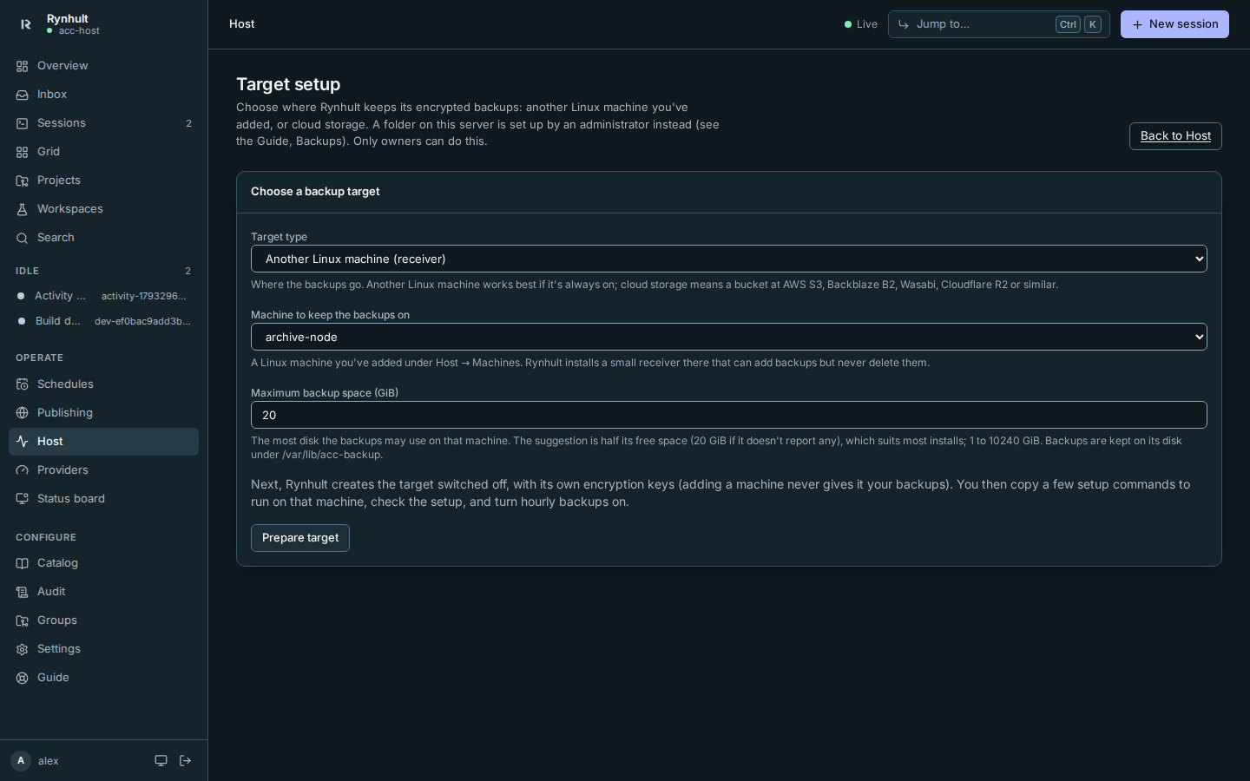Click the Workspaces flask icon
This screenshot has width=1250, height=781.
[x=23, y=209]
